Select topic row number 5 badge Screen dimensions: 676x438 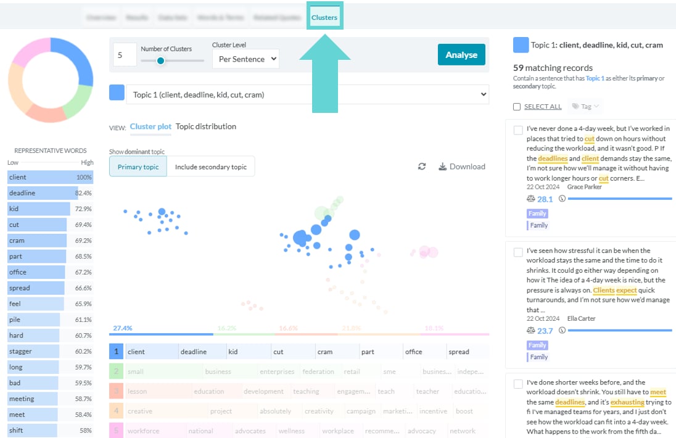click(116, 430)
